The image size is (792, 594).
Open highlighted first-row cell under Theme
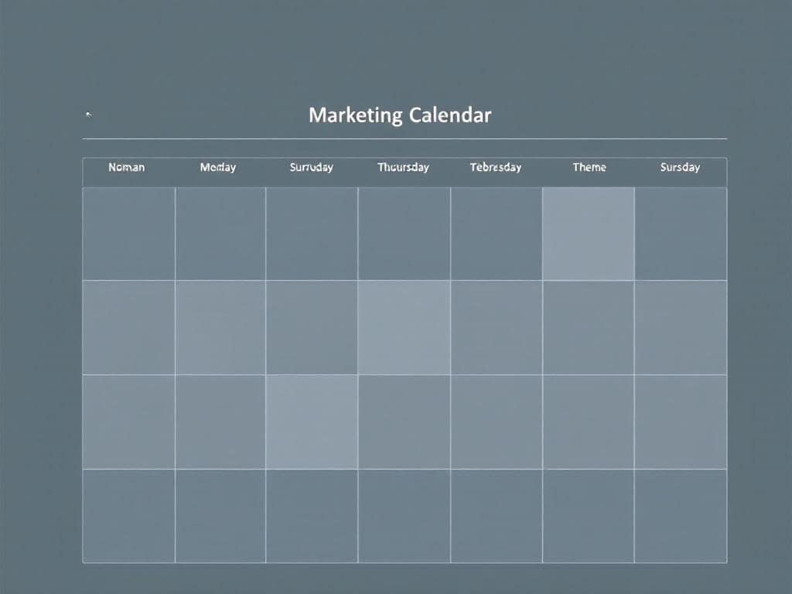[x=589, y=234]
